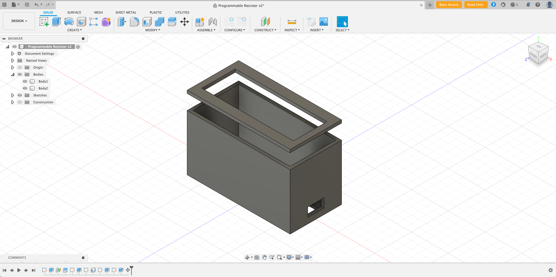The width and height of the screenshot is (556, 277).
Task: Click the Read Only button
Action: click(x=476, y=5)
